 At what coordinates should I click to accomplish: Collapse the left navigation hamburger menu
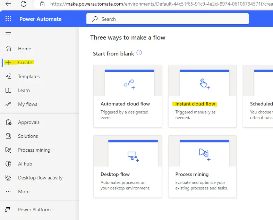click(8, 34)
